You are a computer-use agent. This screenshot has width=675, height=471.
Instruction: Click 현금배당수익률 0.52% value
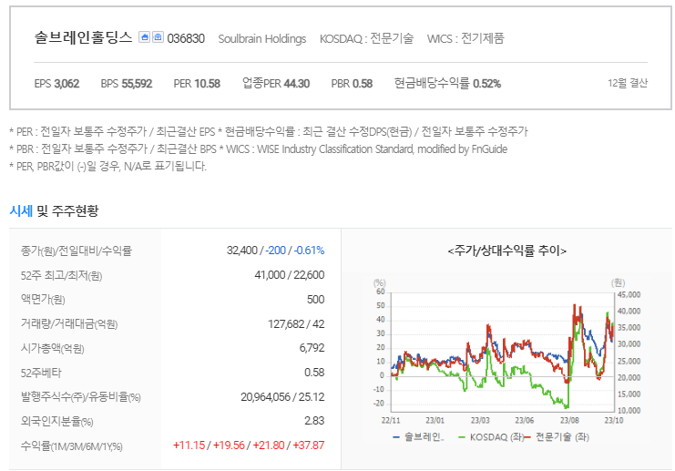click(447, 83)
